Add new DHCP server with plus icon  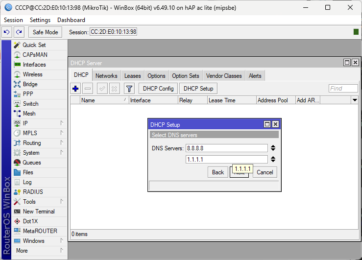[x=75, y=89]
